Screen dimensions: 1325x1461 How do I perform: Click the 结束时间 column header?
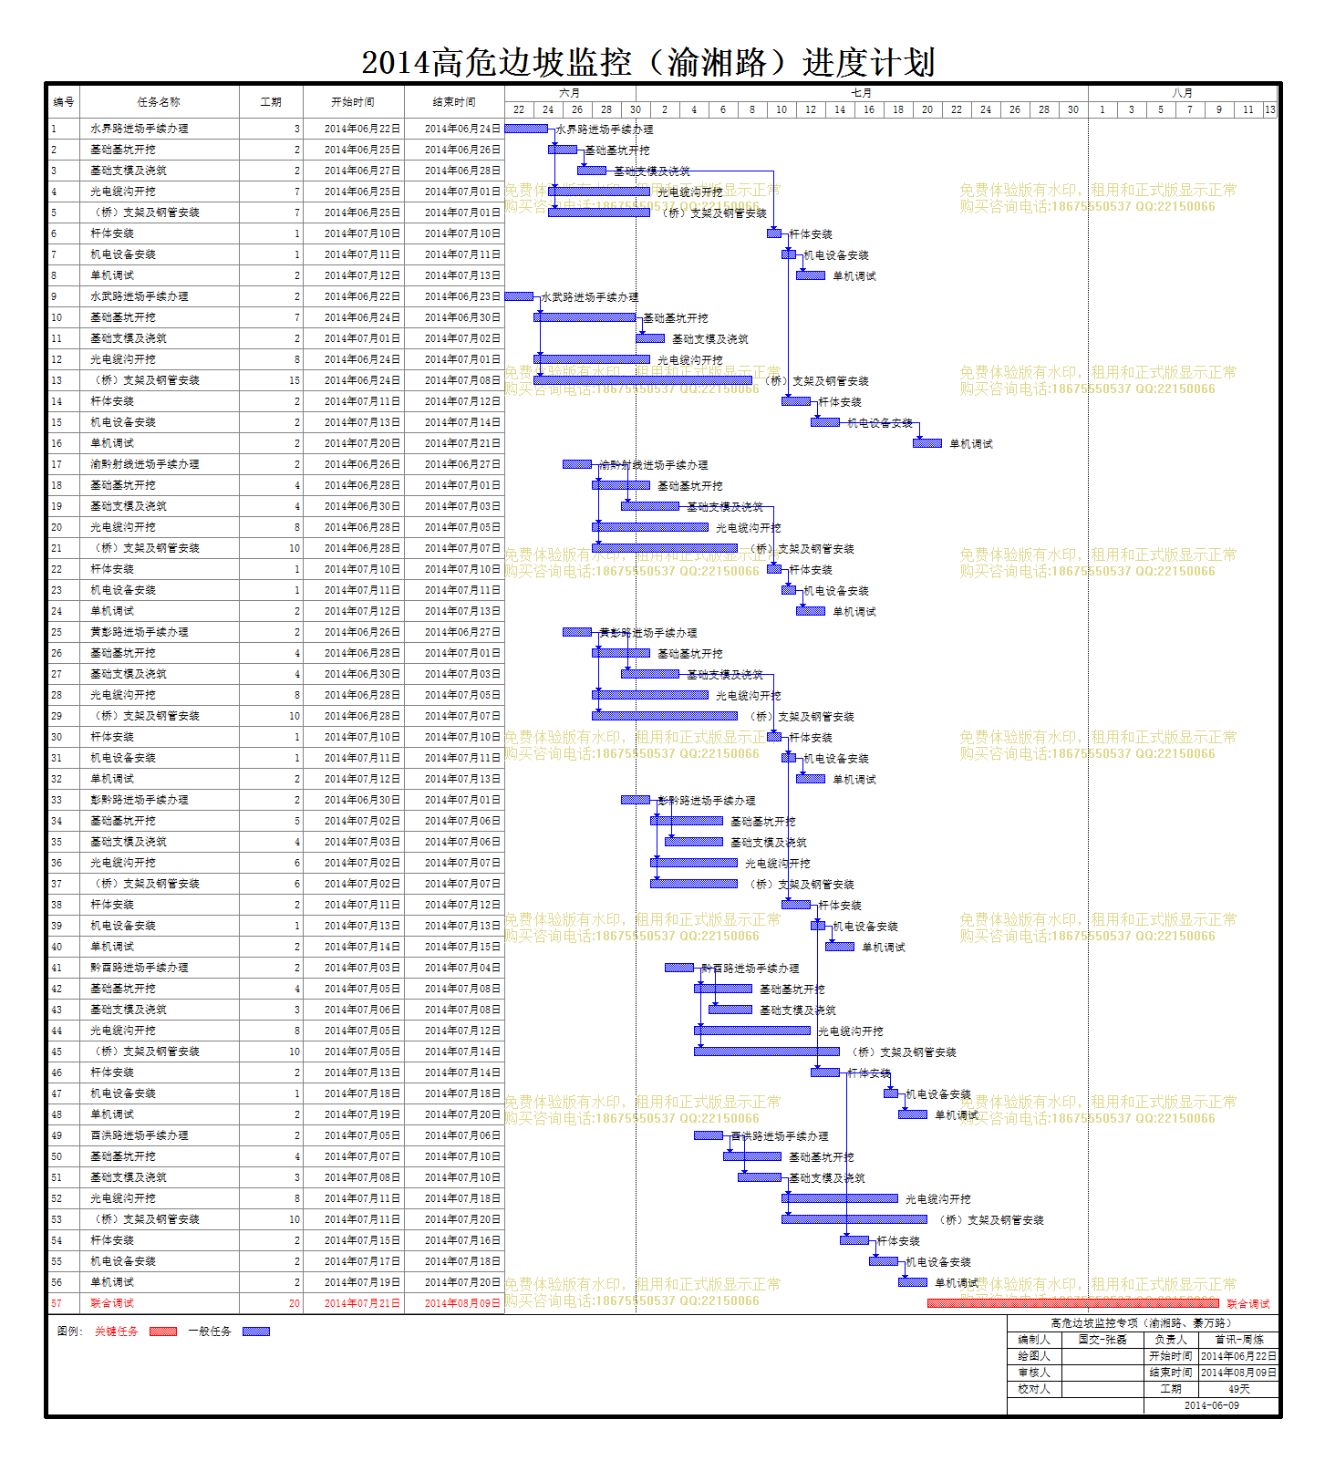point(454,102)
